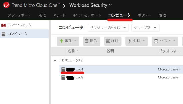This screenshot has width=183, height=104.
Task: Open the 処理 tab in top navigation
Action: (x=42, y=15)
